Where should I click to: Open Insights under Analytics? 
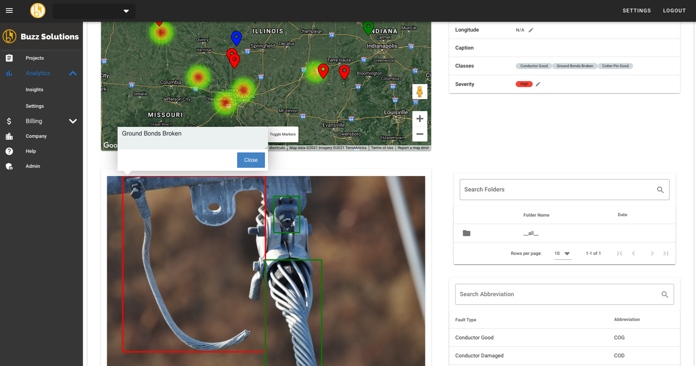coord(35,90)
